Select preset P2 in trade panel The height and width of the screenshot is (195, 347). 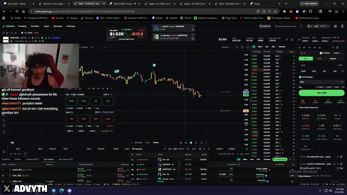[309, 47]
